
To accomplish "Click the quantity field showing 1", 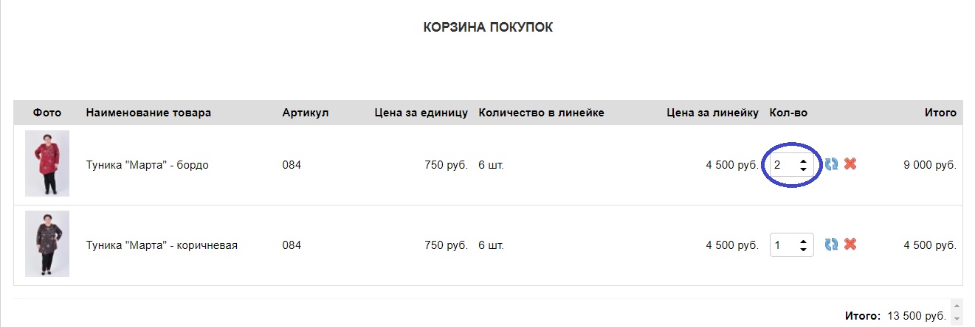I will (x=791, y=245).
